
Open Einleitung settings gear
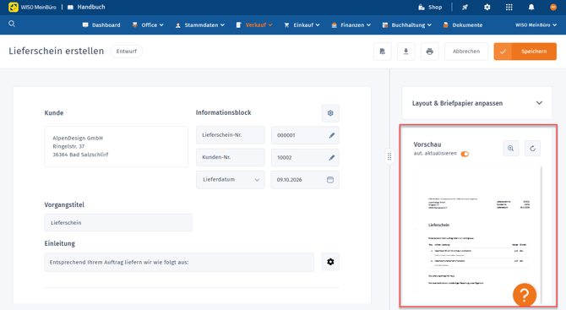click(330, 262)
